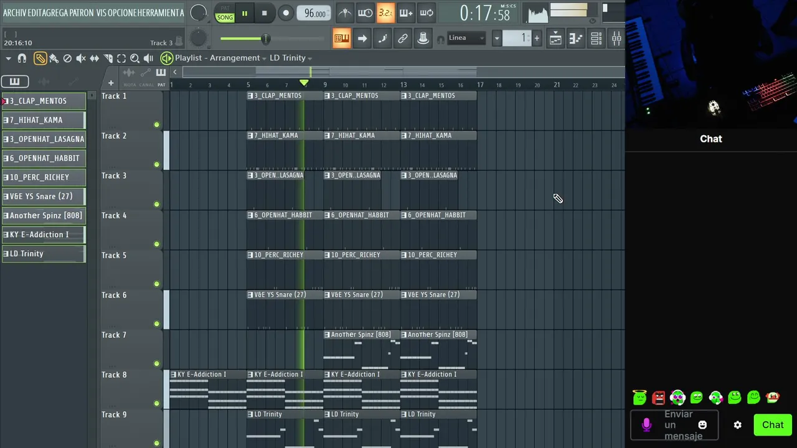Select the playlist paint brush tool
Image resolution: width=797 pixels, height=448 pixels.
pyautogui.click(x=54, y=58)
